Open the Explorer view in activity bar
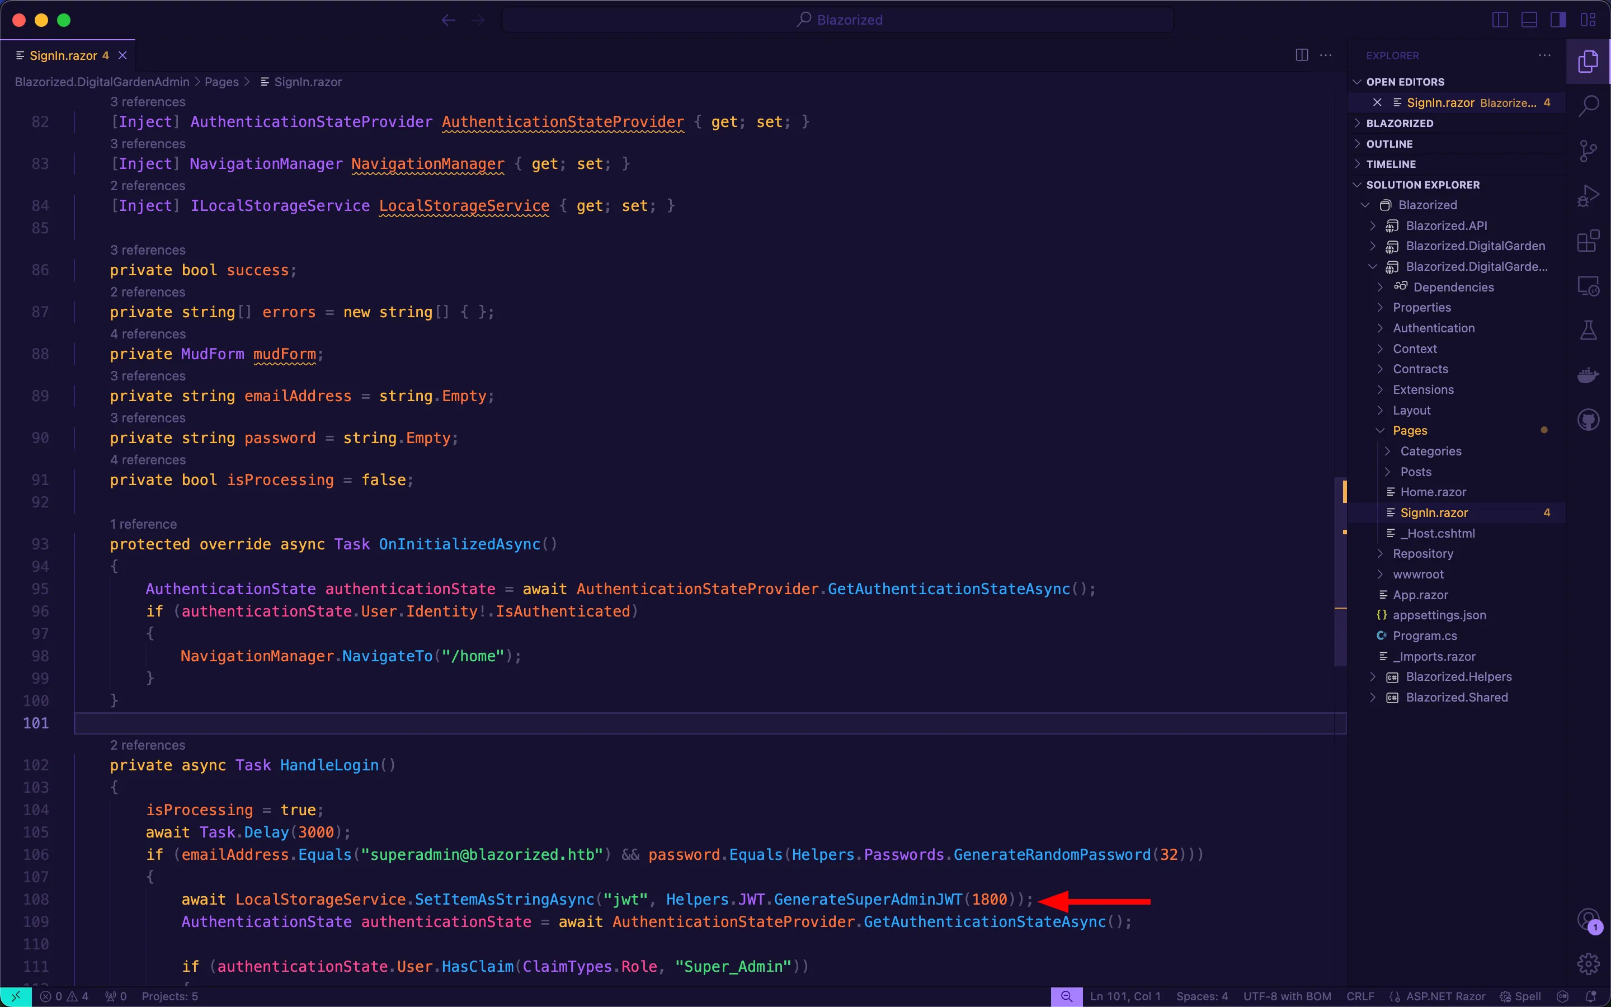The image size is (1611, 1007). pyautogui.click(x=1589, y=62)
